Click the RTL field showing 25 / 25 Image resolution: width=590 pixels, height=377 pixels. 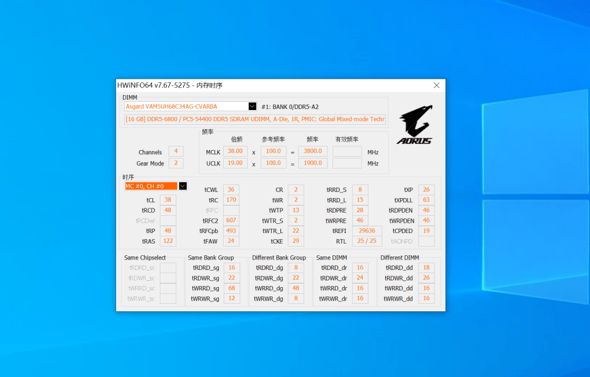pos(366,240)
